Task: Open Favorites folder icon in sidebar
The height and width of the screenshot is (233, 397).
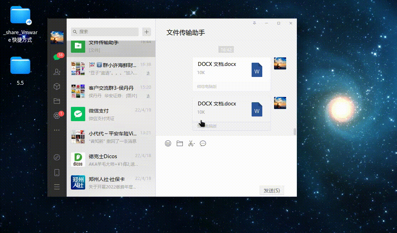Action: [57, 101]
